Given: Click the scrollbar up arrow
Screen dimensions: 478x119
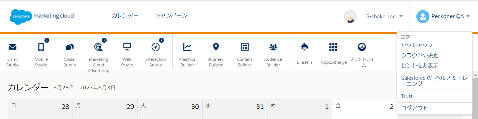Looking at the screenshot, I should coord(475,75).
